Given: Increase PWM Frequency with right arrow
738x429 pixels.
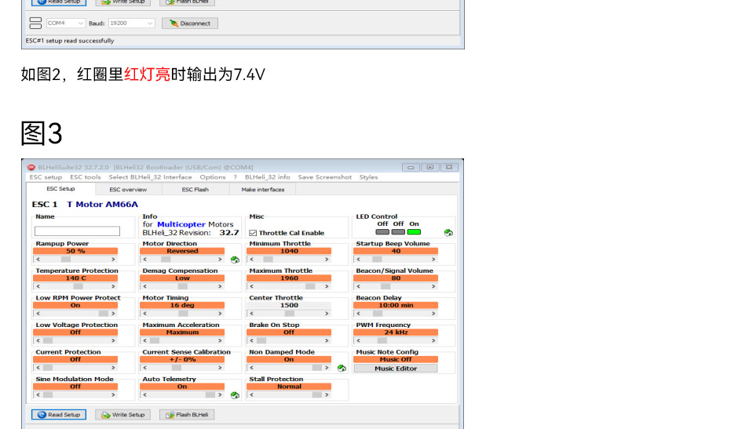Looking at the screenshot, I should (433, 340).
